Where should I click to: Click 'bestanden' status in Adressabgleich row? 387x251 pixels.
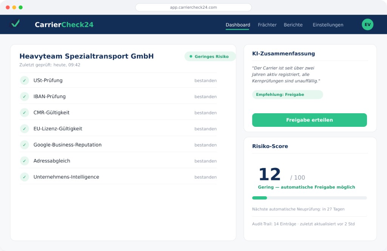pyautogui.click(x=205, y=161)
